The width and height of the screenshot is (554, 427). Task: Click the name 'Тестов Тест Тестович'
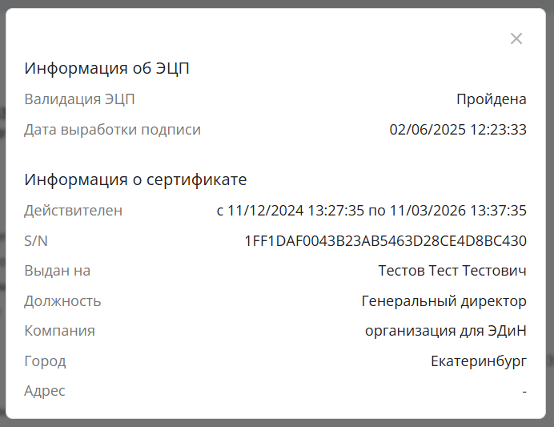pyautogui.click(x=452, y=271)
